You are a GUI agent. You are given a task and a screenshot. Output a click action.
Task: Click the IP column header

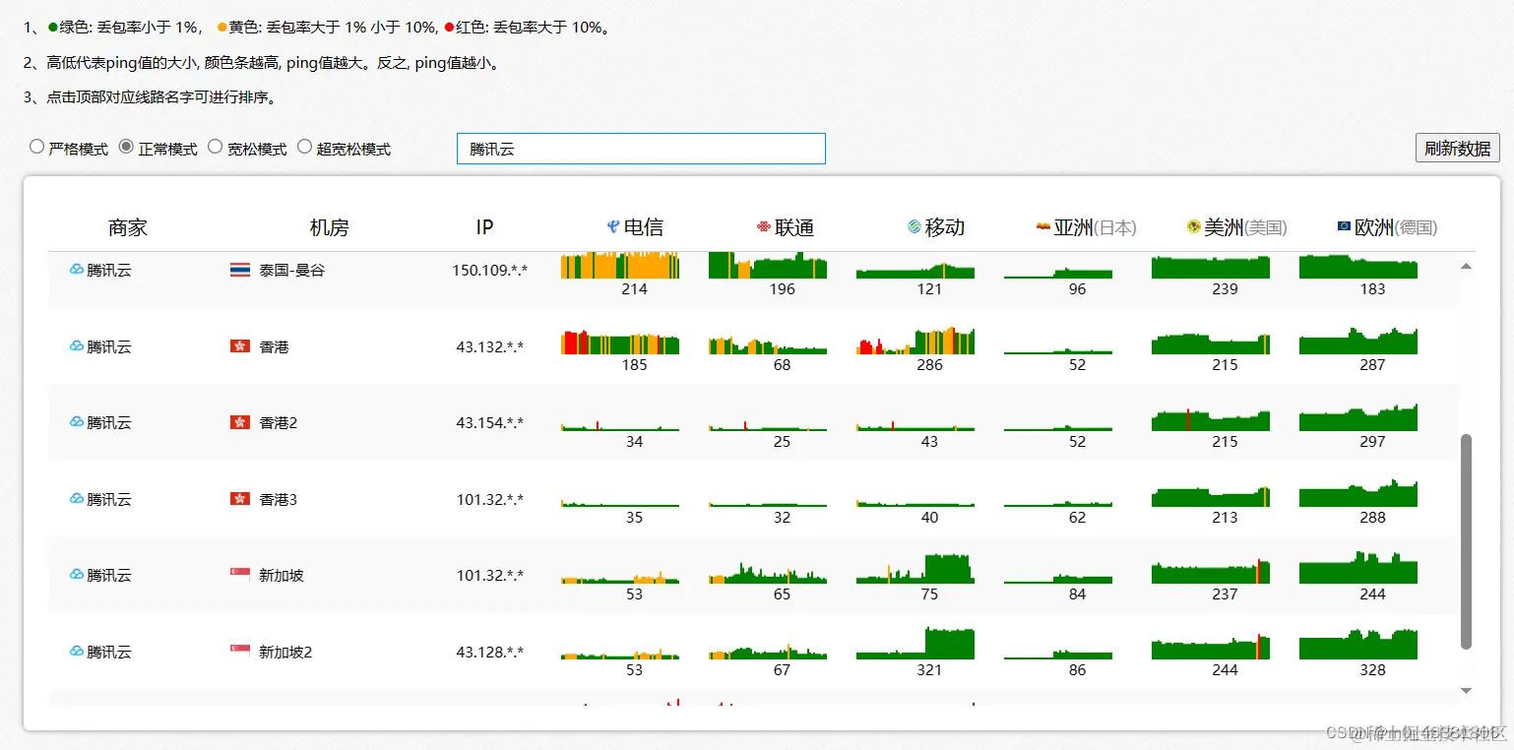(x=484, y=227)
